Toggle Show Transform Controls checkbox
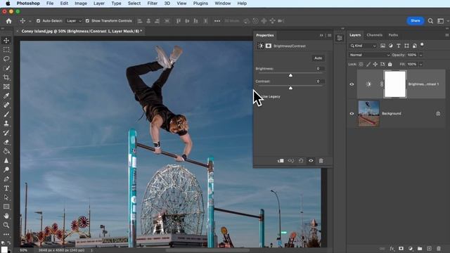Viewport: 450px width, 253px height. tap(87, 21)
